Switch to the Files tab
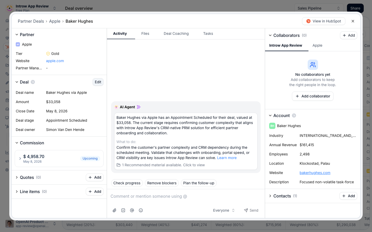372x232 pixels. tap(145, 34)
